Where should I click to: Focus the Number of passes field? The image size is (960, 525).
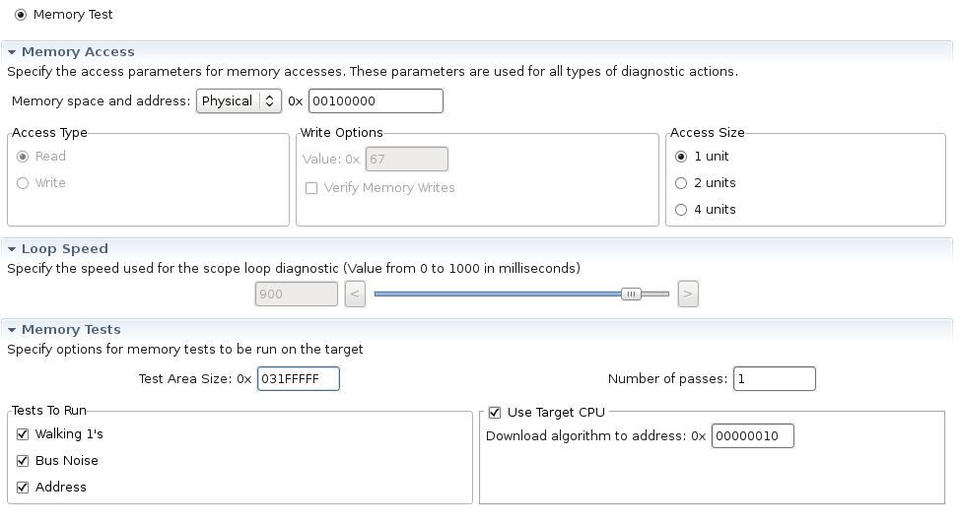(x=774, y=379)
